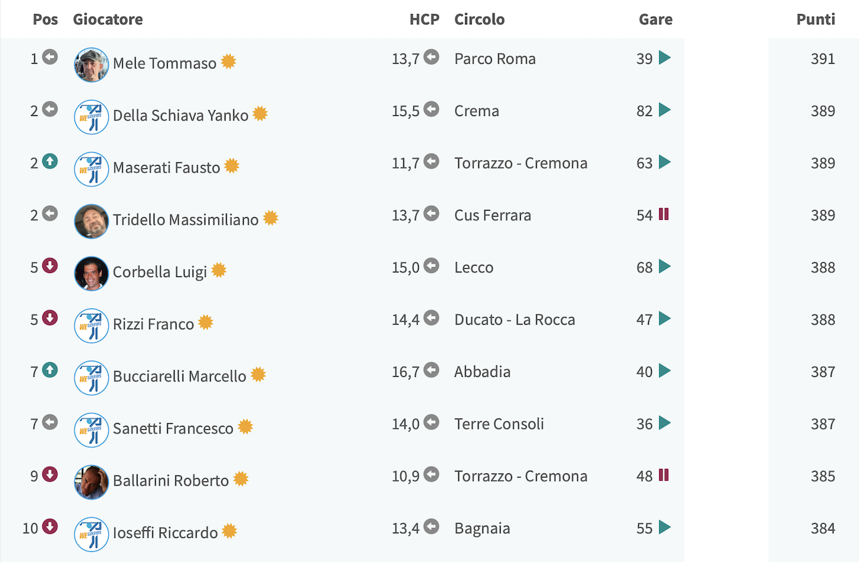Click the gold star beside Bucciarelli Marcello
The width and height of the screenshot is (859, 562).
pos(258,375)
